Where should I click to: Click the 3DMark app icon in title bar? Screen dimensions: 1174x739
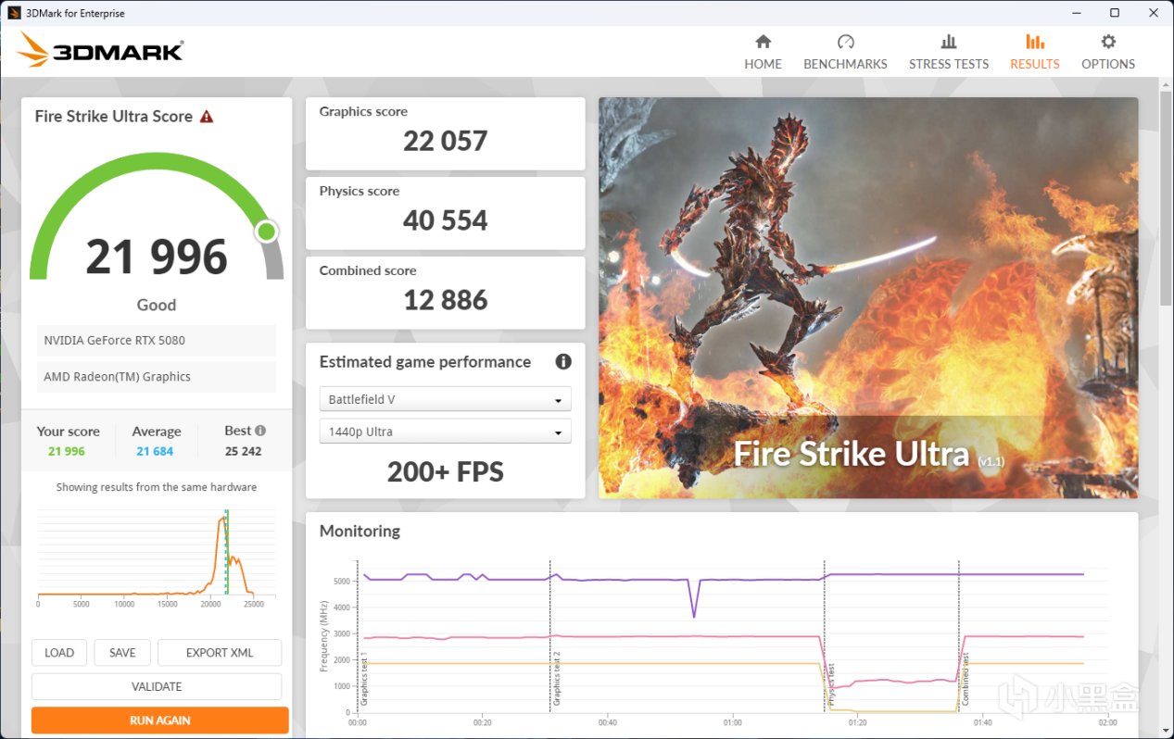[14, 13]
